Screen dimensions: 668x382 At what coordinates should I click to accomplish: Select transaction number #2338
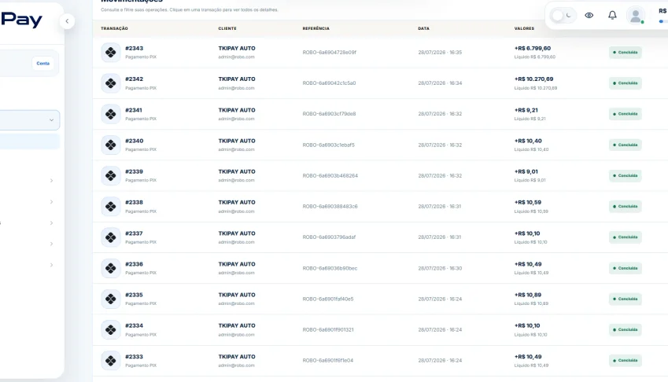134,203
